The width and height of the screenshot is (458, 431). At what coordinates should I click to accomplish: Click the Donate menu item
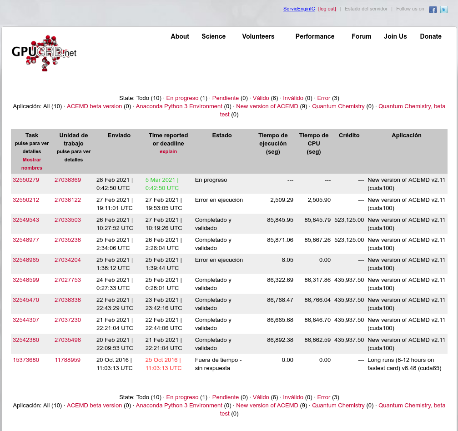pyautogui.click(x=430, y=36)
